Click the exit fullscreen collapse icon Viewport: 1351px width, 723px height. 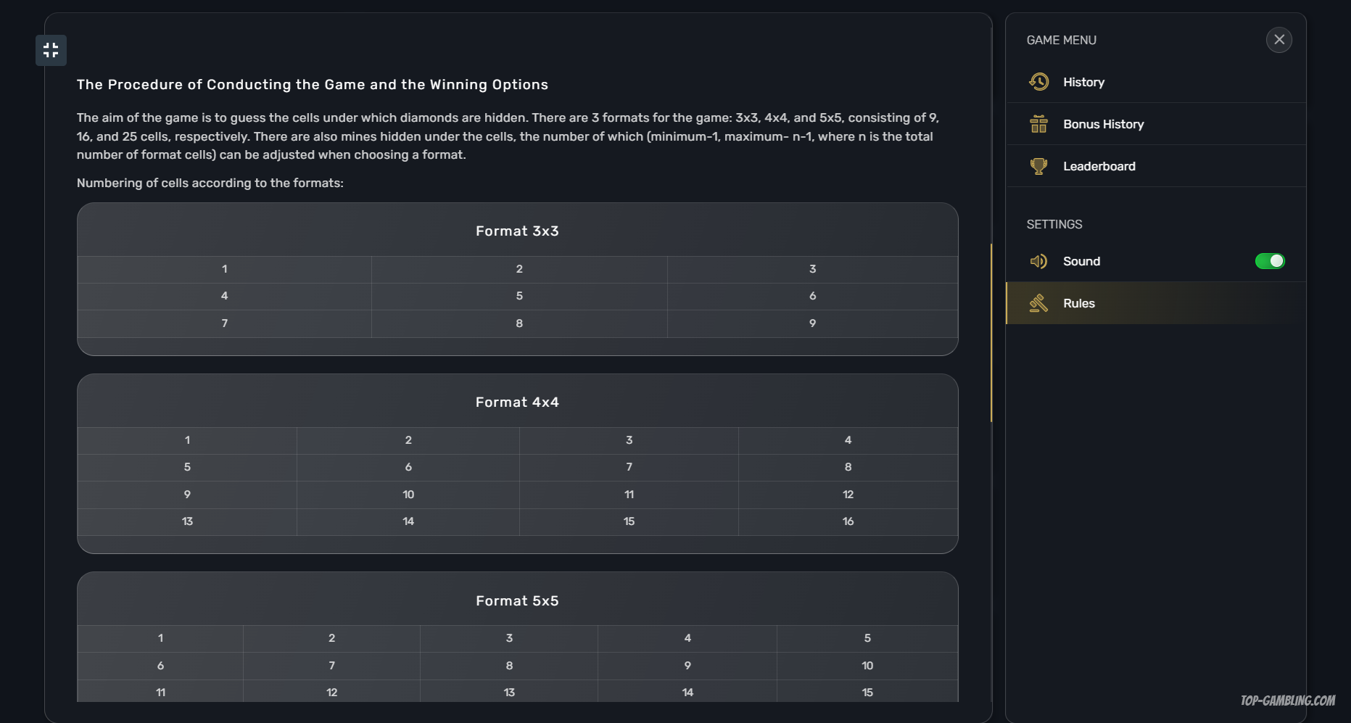51,50
